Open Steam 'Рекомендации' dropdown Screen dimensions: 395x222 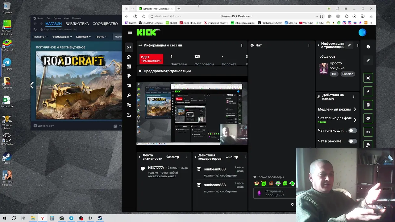(x=61, y=37)
